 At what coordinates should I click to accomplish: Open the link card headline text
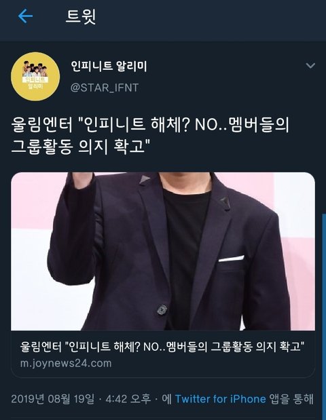click(x=162, y=347)
